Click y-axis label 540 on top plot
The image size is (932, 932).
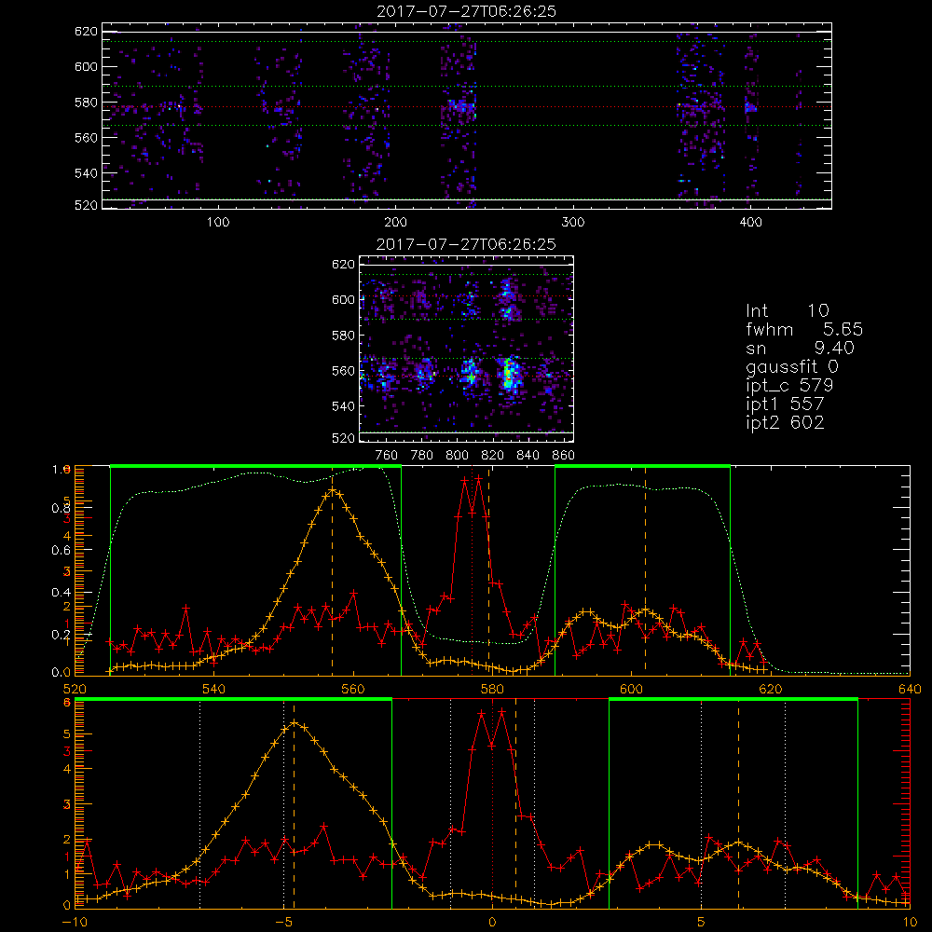coord(86,173)
